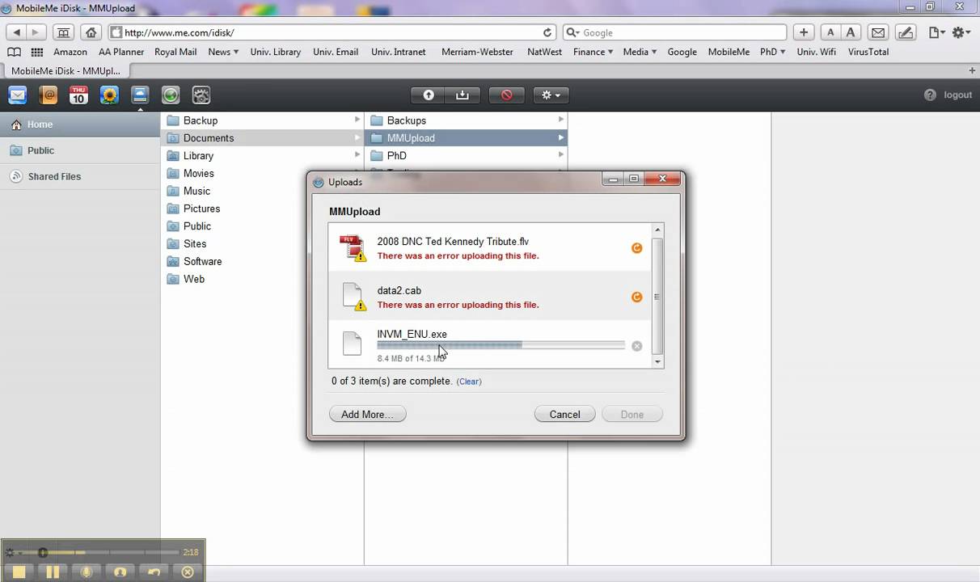Open the iDisk gear actions menu

point(551,95)
